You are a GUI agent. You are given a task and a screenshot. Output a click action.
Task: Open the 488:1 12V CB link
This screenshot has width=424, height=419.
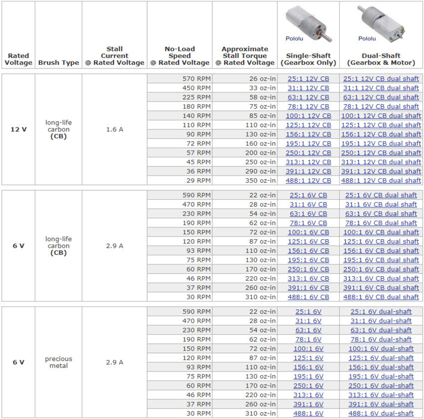pyautogui.click(x=308, y=181)
